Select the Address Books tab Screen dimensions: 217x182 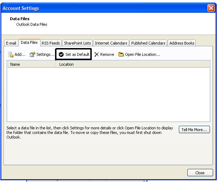(182, 43)
